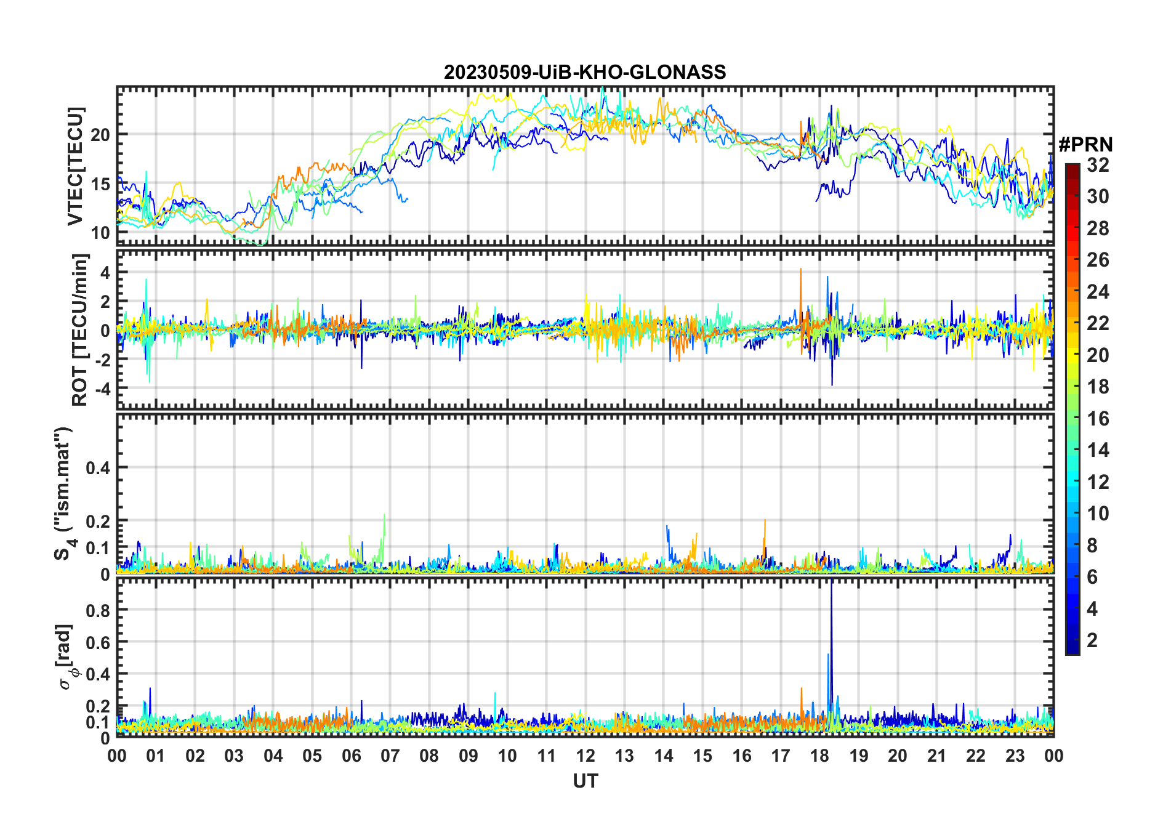
Task: Click the plot title 20230509-UiB-KHO-GLONASS
Action: (585, 73)
